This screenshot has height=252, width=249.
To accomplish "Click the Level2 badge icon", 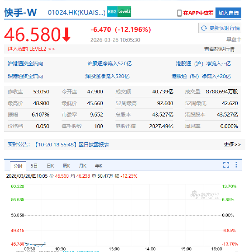I will [124, 11].
